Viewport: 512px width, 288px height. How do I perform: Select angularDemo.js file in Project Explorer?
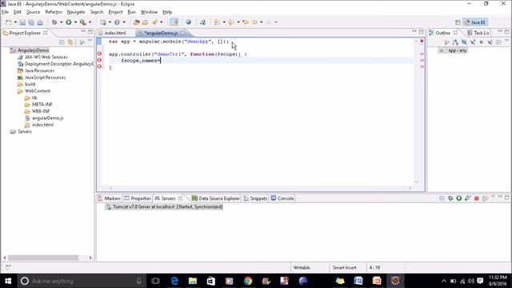(x=48, y=118)
